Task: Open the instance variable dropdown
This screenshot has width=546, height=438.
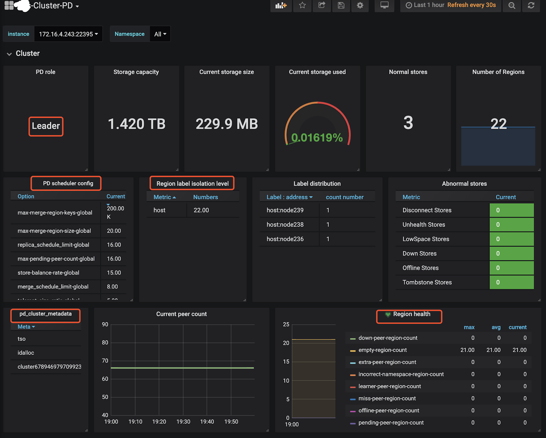Action: click(x=68, y=34)
